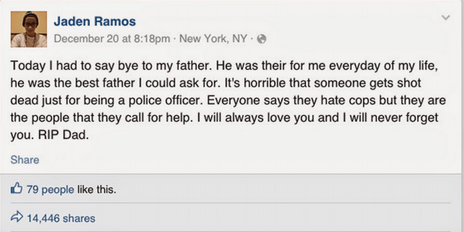
Task: Click the sentence starting 'Everyone says they hate cops'
Action: 326,100
